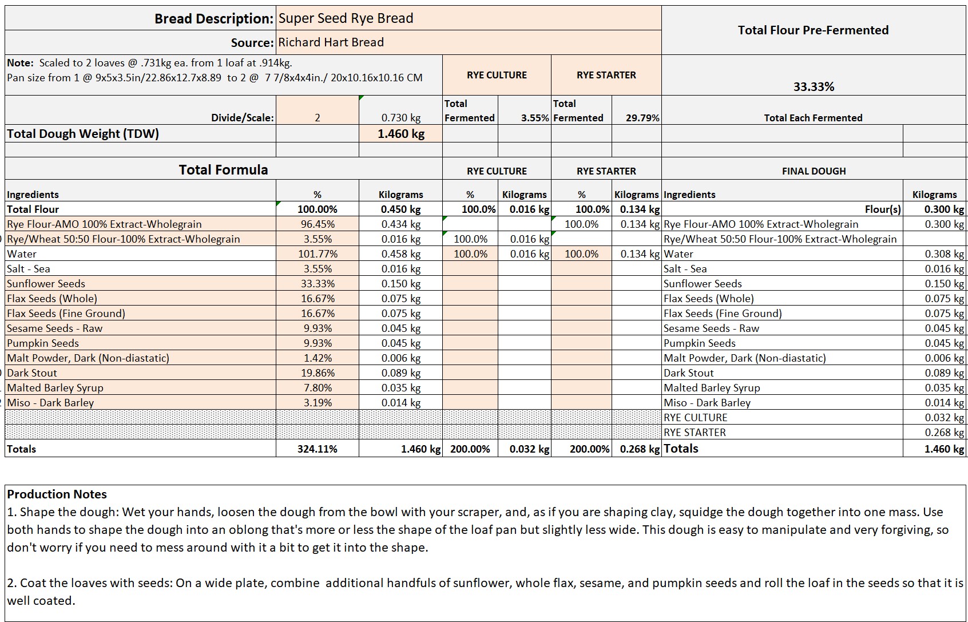Select the Miso - Dark Barley percentage 3.19%

point(318,402)
